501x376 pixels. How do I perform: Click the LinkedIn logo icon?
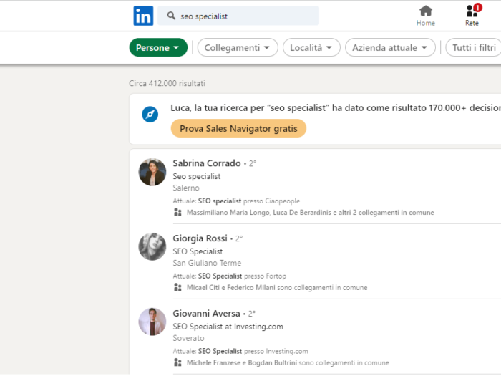[143, 16]
